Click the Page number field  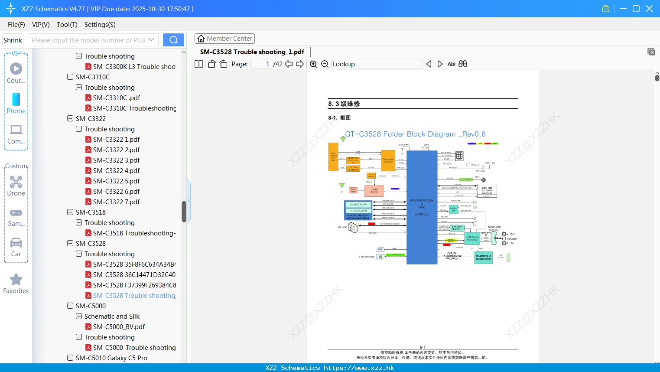point(261,64)
